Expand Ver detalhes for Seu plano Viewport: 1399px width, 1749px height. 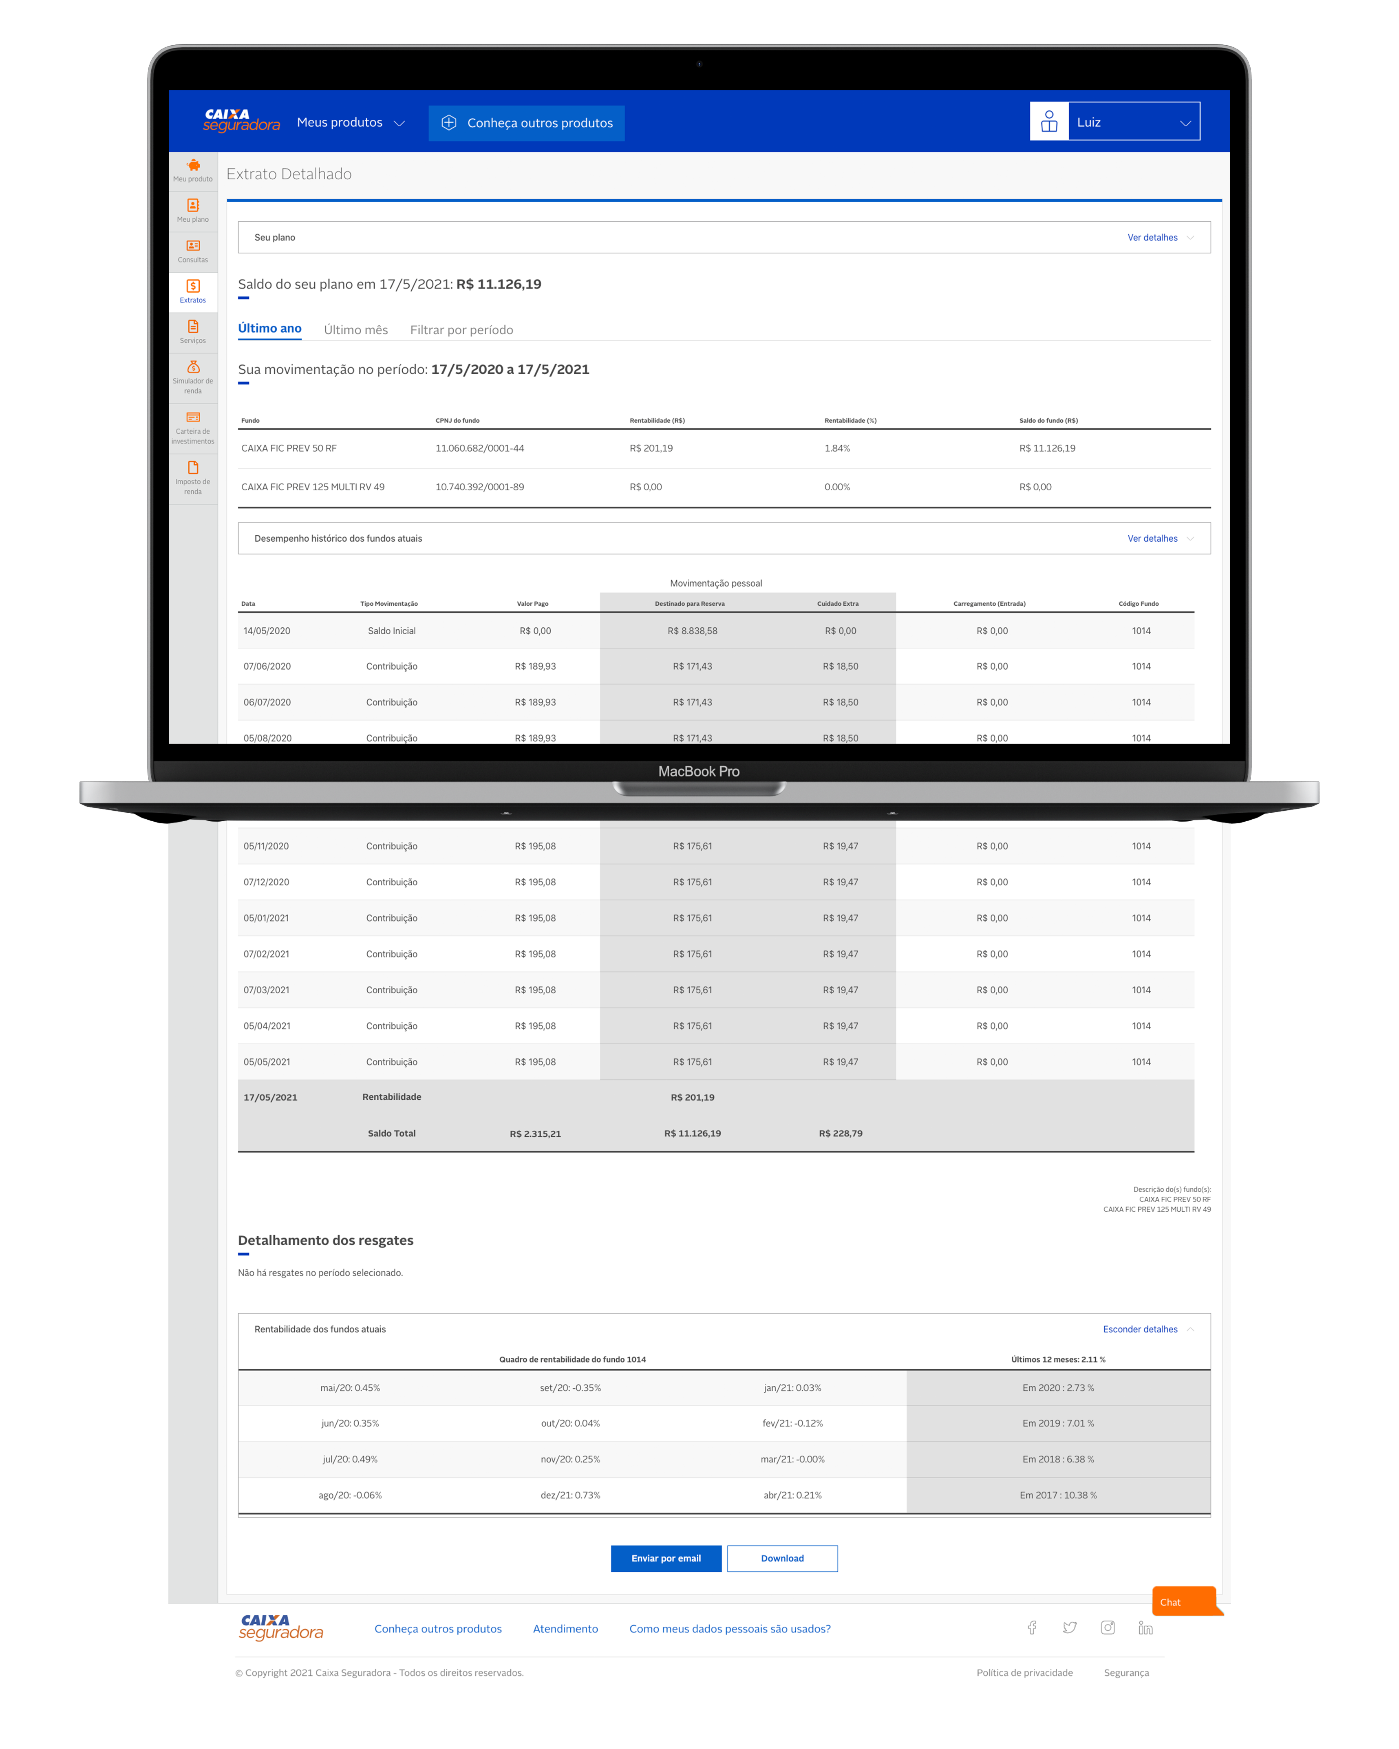click(x=1161, y=238)
